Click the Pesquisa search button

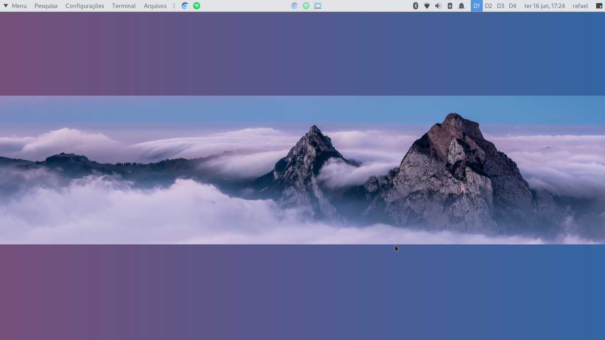pyautogui.click(x=46, y=6)
